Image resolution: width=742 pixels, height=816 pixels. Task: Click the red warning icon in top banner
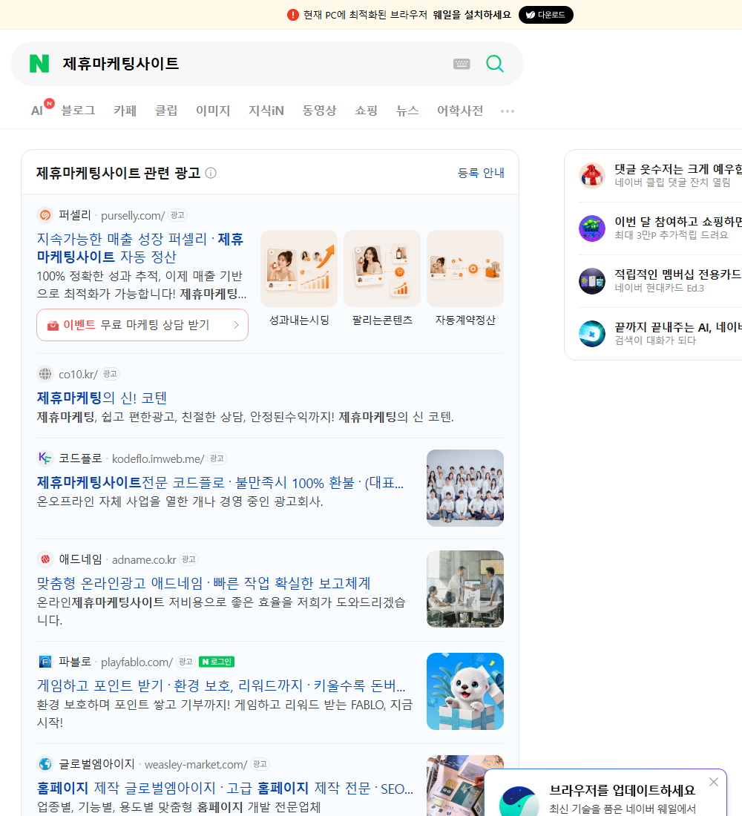click(x=292, y=15)
